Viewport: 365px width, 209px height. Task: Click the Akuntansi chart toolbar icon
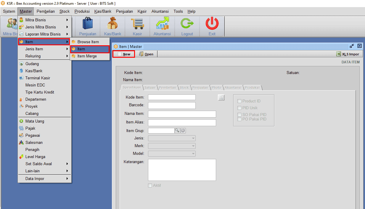click(162, 24)
